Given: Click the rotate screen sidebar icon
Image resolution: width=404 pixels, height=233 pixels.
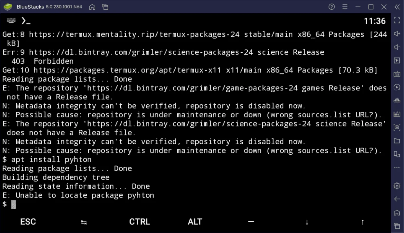Looking at the screenshot, I should pyautogui.click(x=397, y=154).
